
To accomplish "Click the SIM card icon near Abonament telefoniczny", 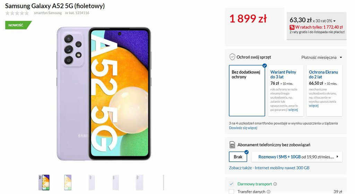I will coord(232,145).
